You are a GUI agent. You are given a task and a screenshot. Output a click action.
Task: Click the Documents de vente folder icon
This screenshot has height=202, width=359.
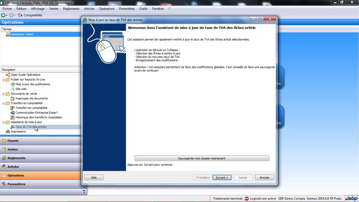(x=8, y=94)
